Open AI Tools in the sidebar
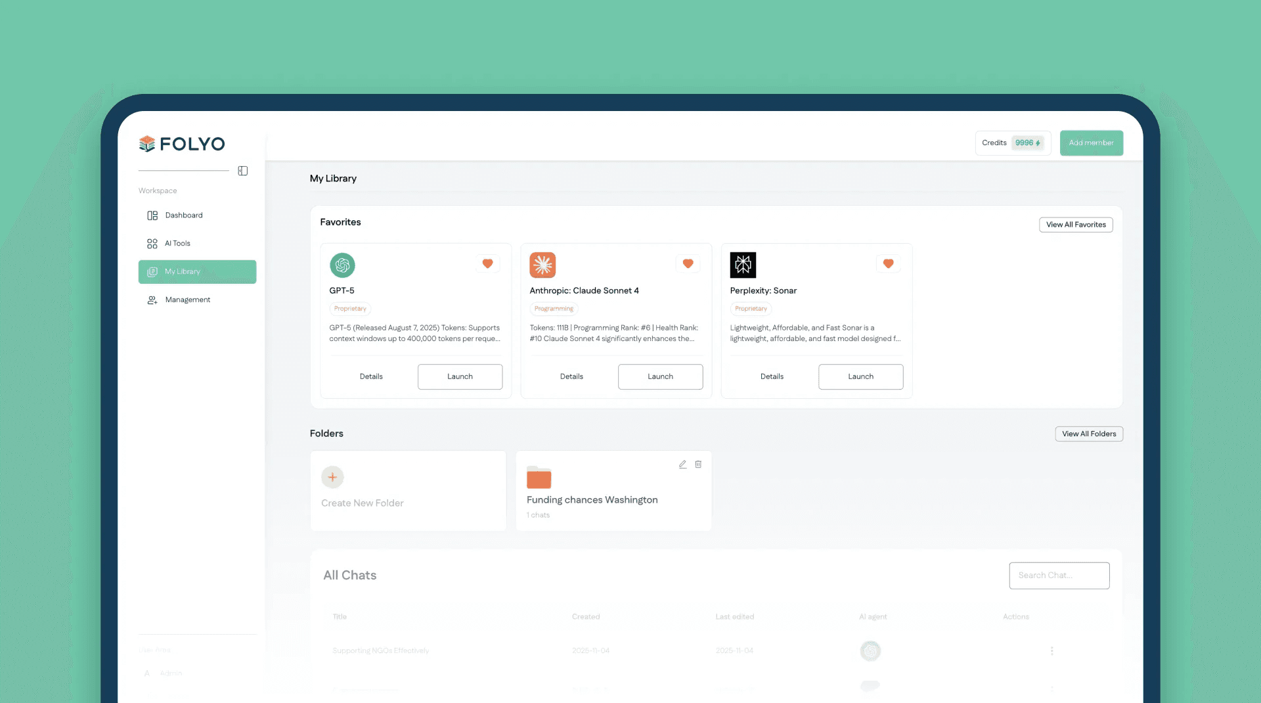This screenshot has width=1261, height=703. 177,244
